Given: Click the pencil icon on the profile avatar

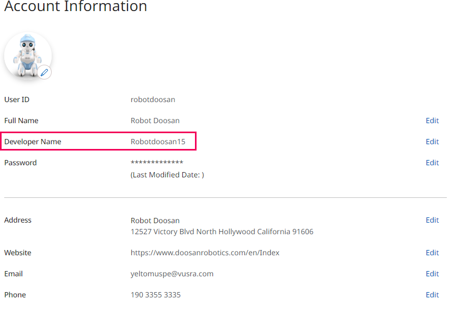Looking at the screenshot, I should [x=45, y=72].
